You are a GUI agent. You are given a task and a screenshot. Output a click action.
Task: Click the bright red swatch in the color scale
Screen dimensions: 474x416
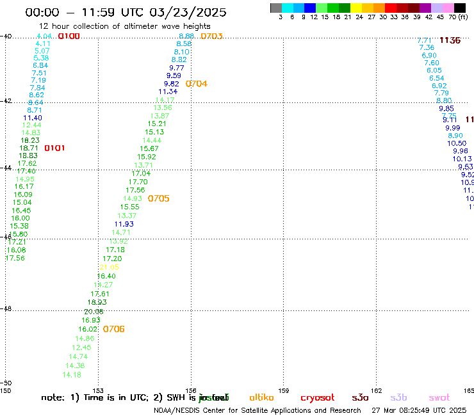[391, 8]
